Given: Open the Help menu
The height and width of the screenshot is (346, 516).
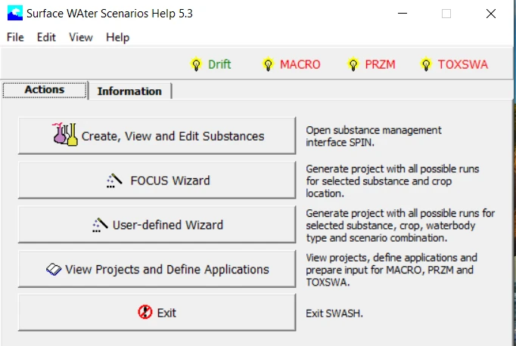Looking at the screenshot, I should click(x=117, y=37).
